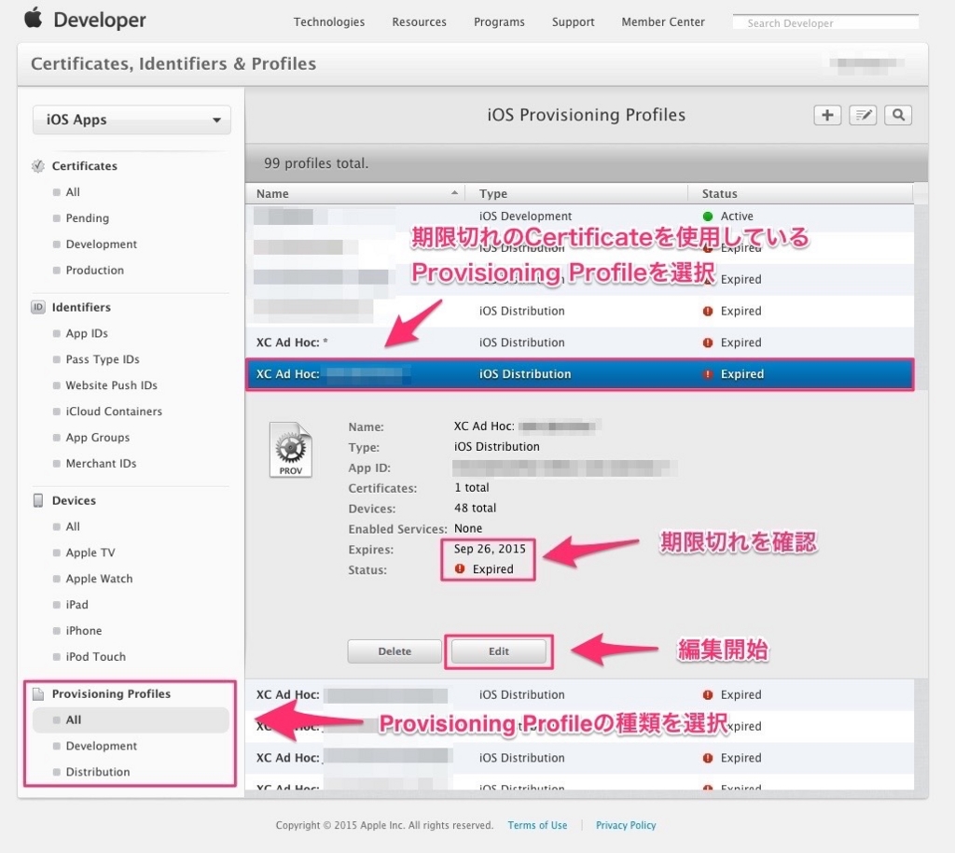
Task: Open Merchant IDs
Action: (x=101, y=464)
